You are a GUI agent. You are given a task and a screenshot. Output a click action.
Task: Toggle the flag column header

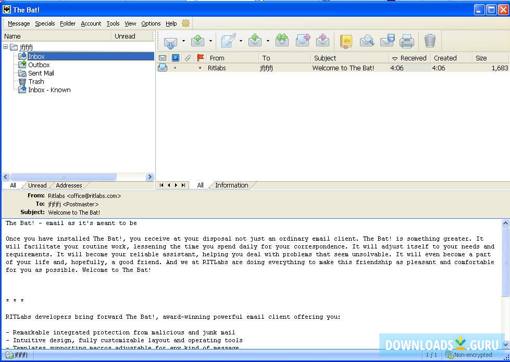[x=201, y=58]
